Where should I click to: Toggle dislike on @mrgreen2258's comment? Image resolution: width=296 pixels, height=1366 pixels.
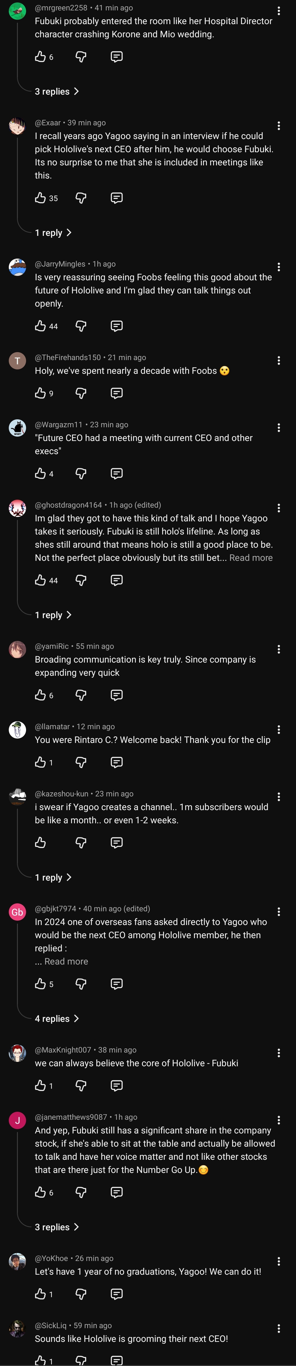(81, 57)
